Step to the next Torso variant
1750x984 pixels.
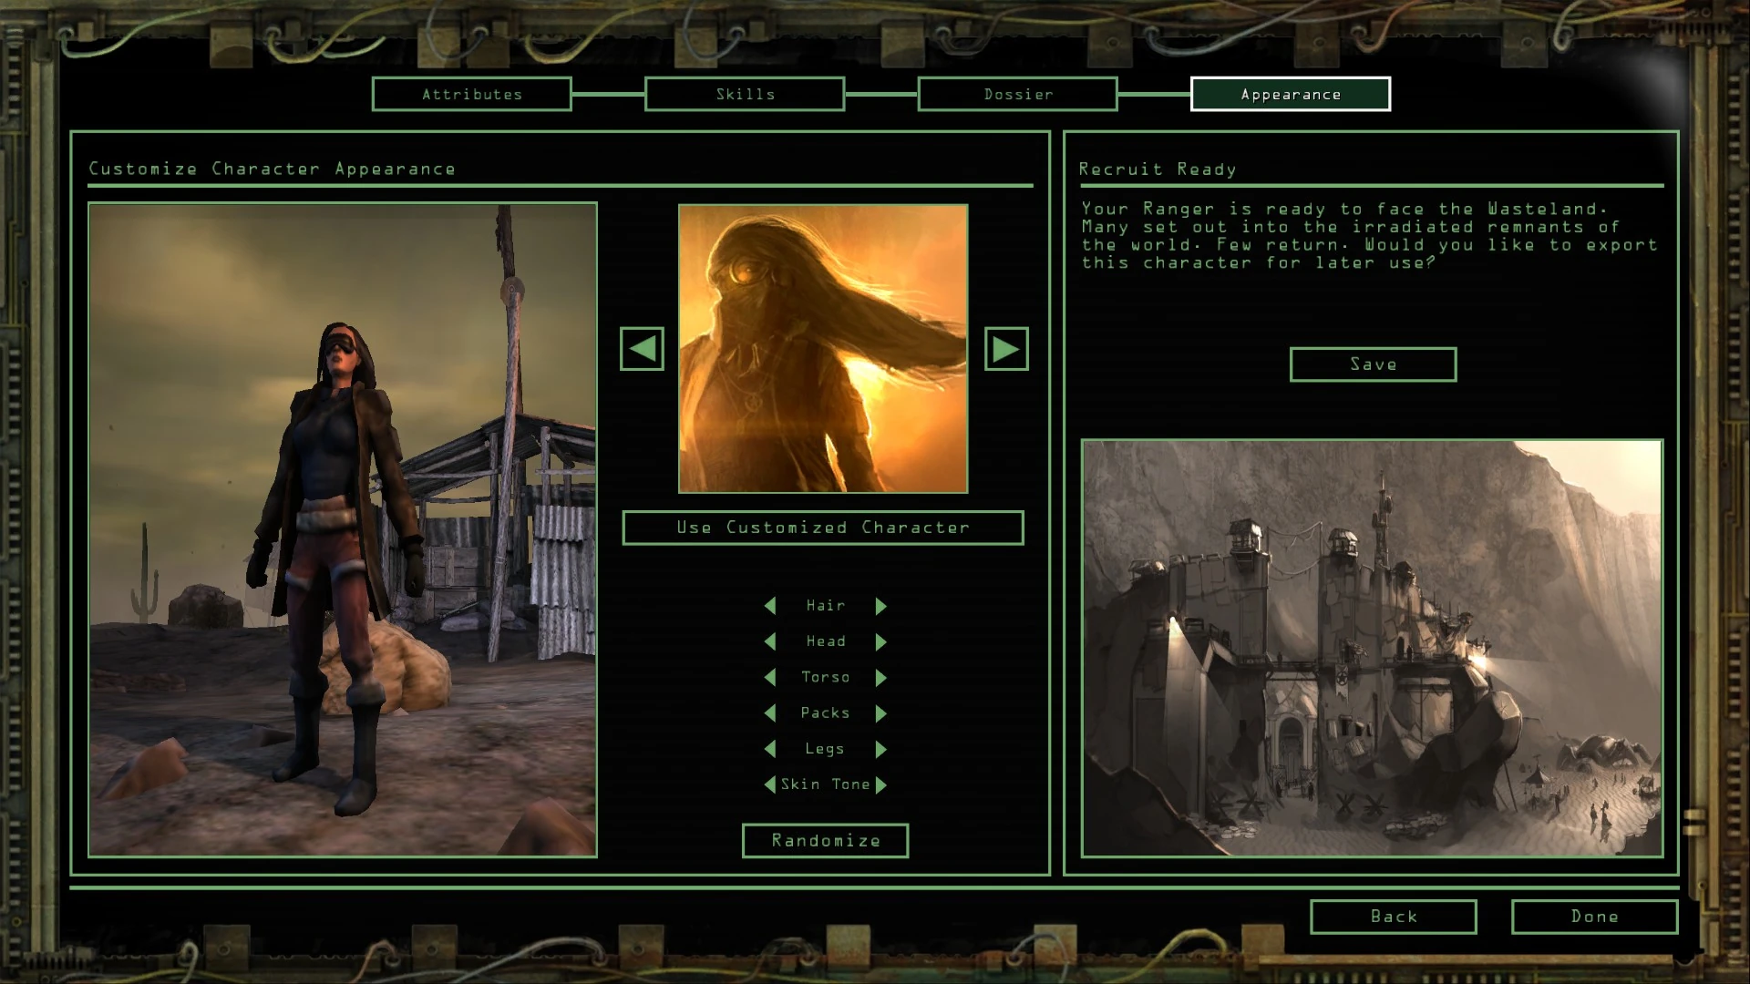[880, 677]
